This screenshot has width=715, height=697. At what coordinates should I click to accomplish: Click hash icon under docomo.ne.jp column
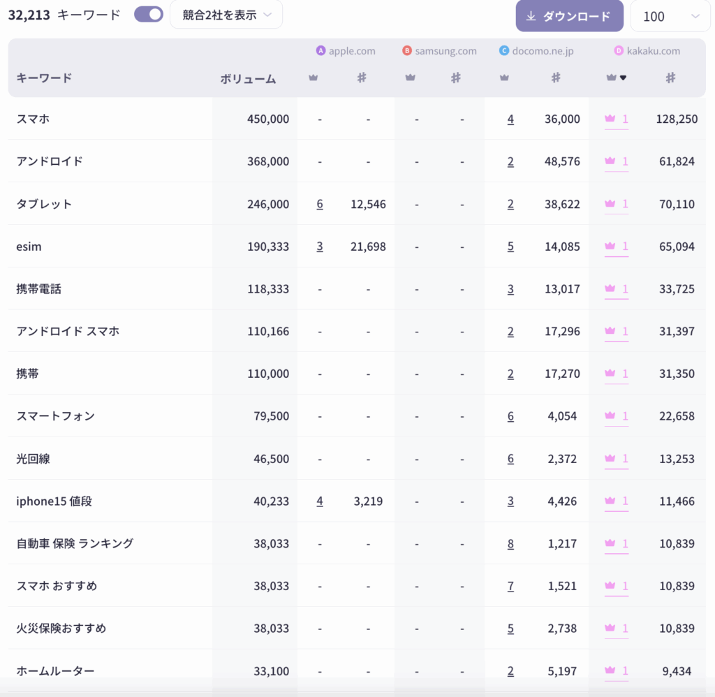[x=556, y=78]
